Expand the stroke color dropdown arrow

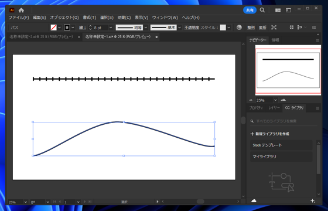pos(73,28)
